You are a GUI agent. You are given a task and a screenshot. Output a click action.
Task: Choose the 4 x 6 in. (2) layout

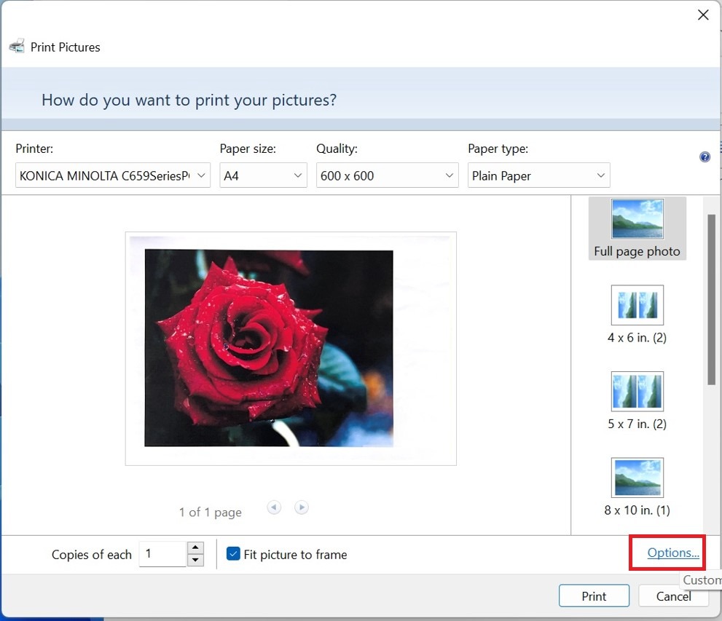(637, 314)
